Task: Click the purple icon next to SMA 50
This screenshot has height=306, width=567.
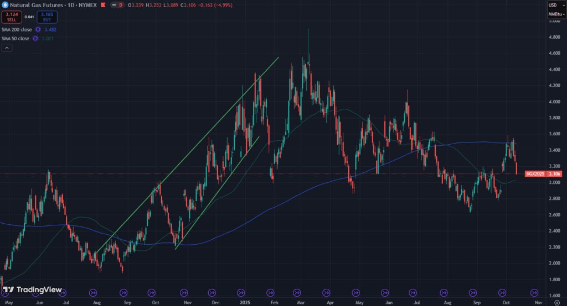Action: pos(35,38)
